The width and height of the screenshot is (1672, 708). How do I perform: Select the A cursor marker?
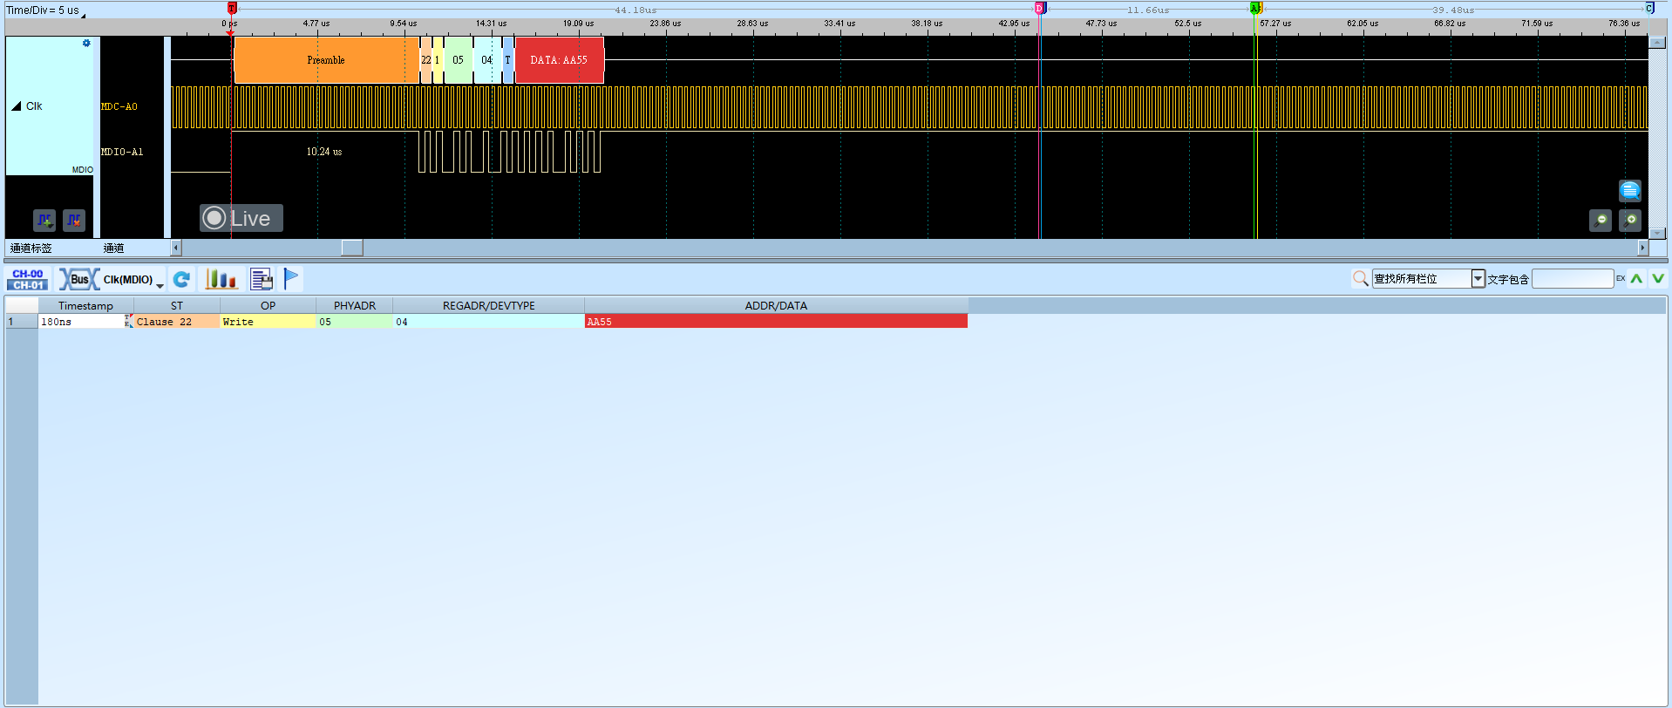[x=1255, y=8]
